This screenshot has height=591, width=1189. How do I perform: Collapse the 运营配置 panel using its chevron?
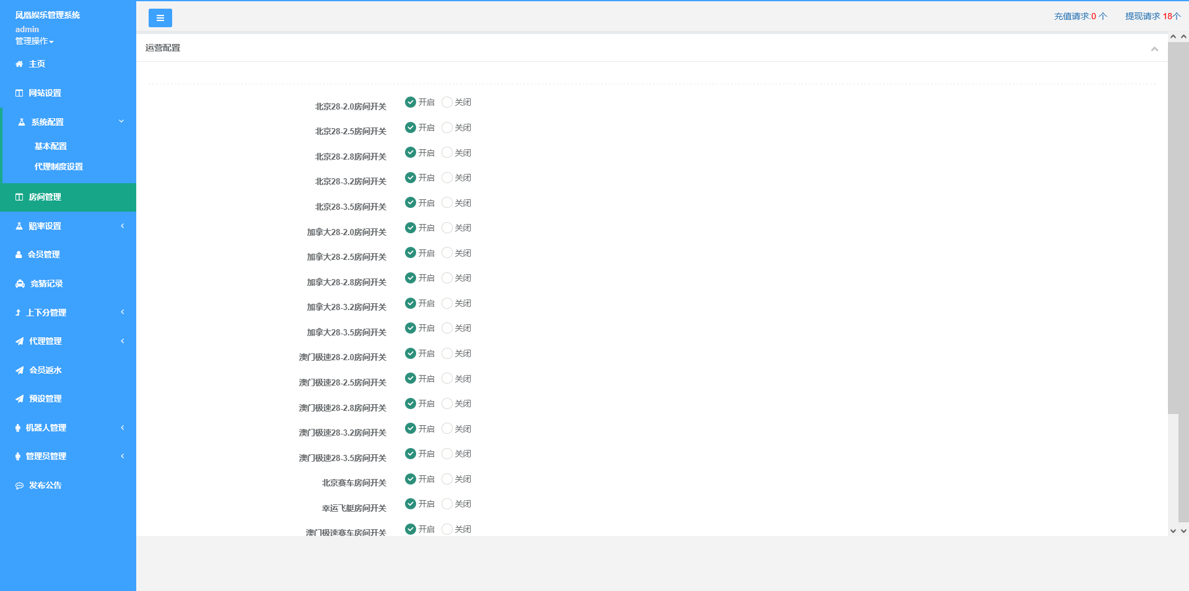point(1154,49)
